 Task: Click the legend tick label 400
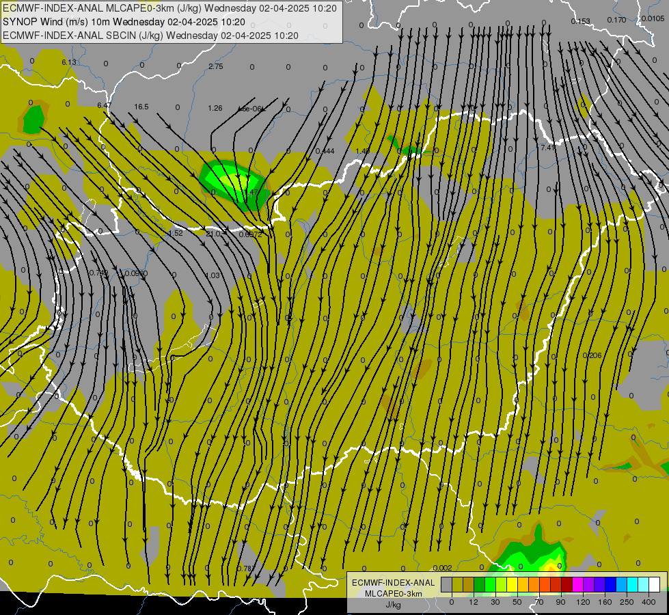pos(648,602)
